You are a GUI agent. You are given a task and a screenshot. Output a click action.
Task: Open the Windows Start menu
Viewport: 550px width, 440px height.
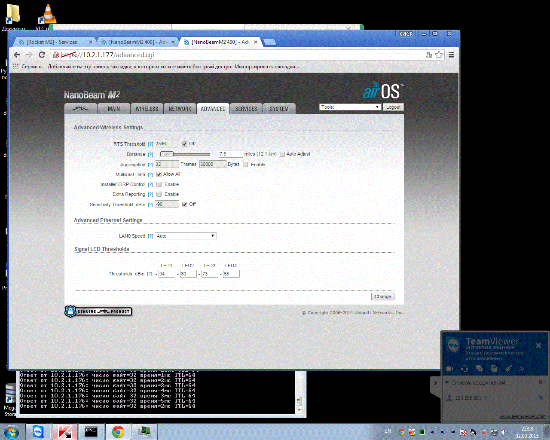[12, 431]
